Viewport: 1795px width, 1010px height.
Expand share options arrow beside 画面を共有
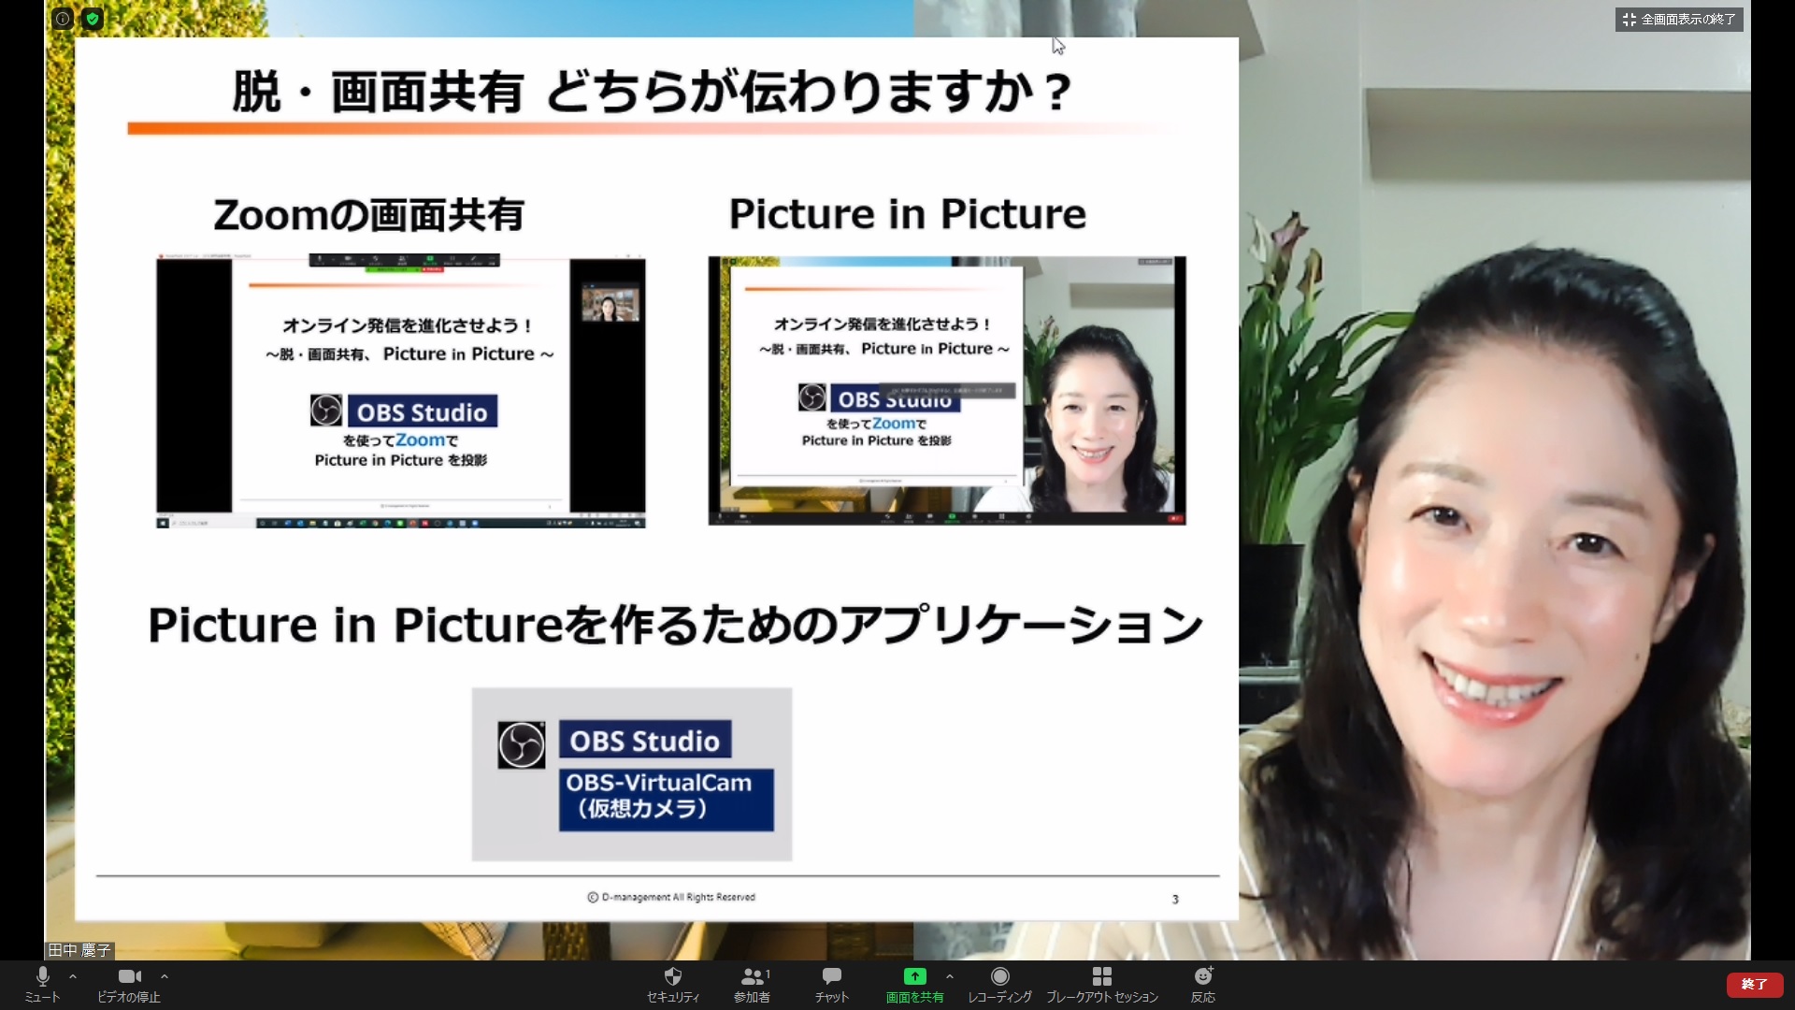[950, 976]
